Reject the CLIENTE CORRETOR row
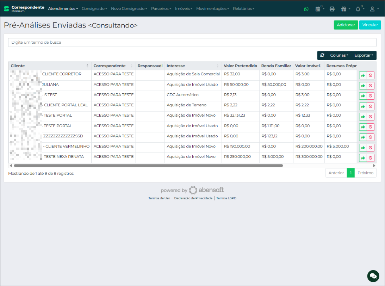385x286 pixels. (x=371, y=75)
